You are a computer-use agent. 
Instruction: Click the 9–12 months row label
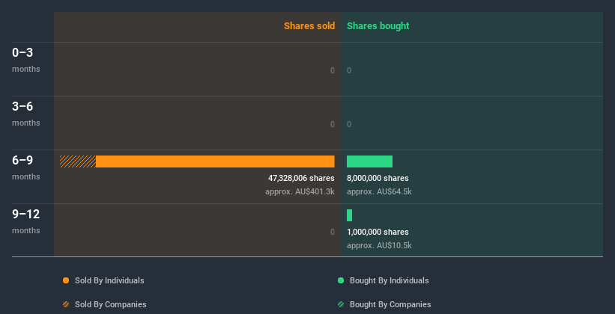click(26, 221)
